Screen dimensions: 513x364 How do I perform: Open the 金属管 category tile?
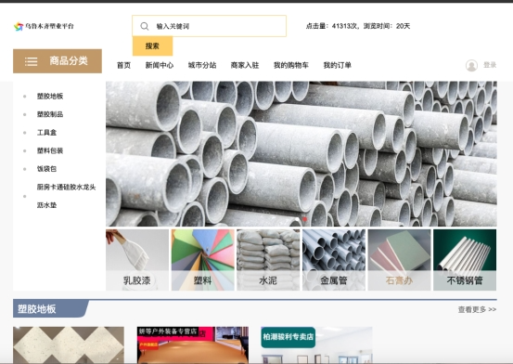pos(334,260)
